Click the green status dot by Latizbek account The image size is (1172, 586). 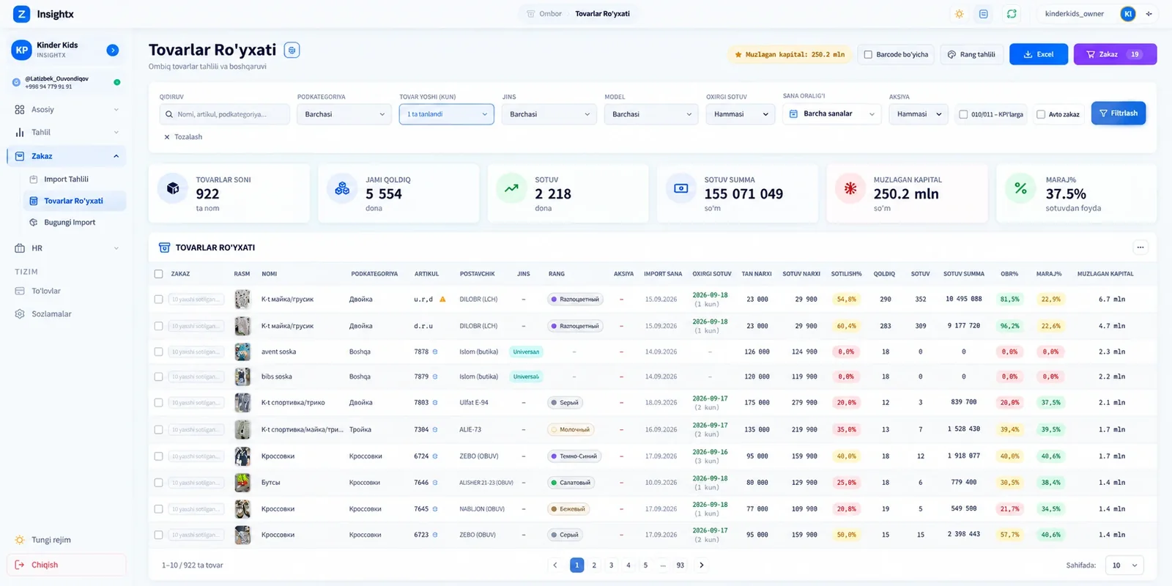tap(117, 82)
